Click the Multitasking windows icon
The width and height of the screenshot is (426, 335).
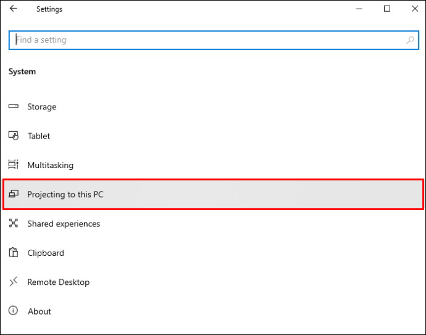[14, 165]
